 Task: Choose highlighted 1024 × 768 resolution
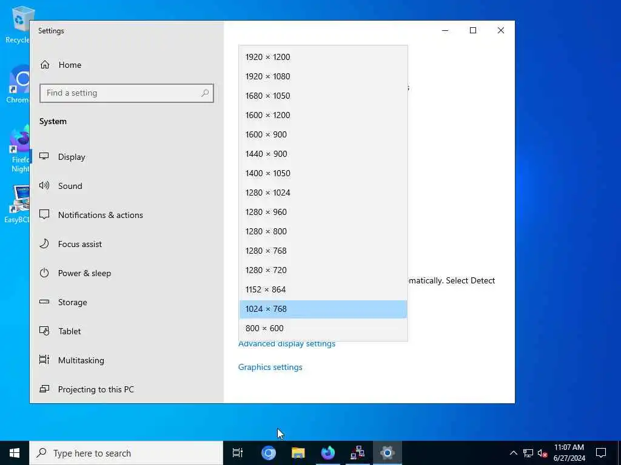tap(323, 309)
